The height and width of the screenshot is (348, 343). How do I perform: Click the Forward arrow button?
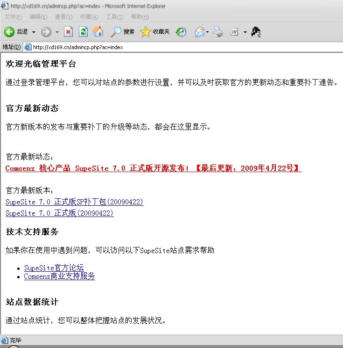point(46,32)
